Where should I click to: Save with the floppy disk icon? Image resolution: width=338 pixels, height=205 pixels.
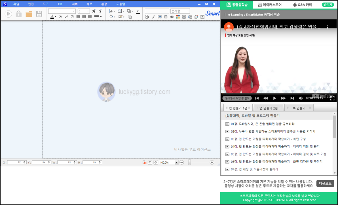[x=39, y=14]
